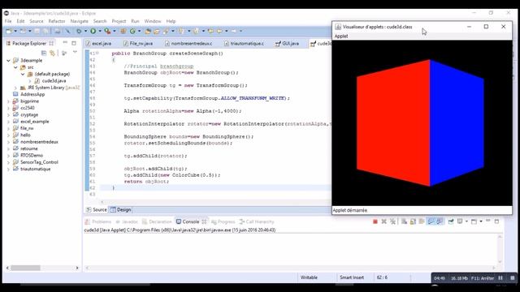Viewport: 520px width, 292px height.
Task: Click the 'return objRoot;' code line
Action: point(146,182)
